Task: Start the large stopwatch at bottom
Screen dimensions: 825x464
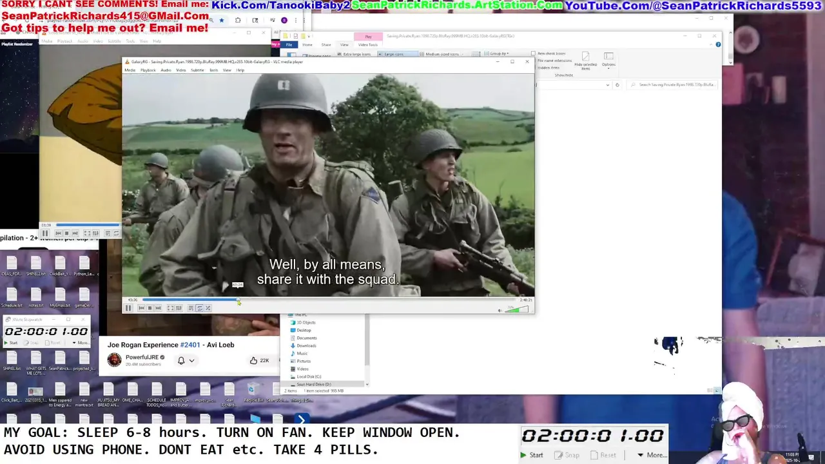Action: point(532,455)
